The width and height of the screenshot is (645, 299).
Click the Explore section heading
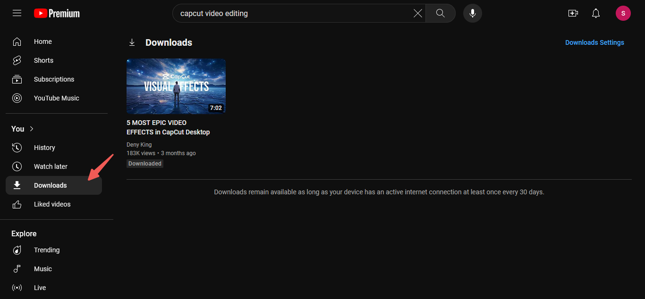pyautogui.click(x=24, y=234)
